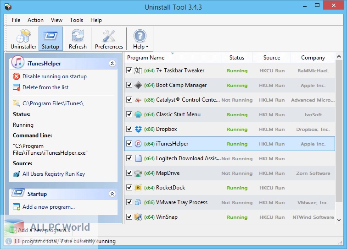Toggle the Classic Start Menu checkbox
Screen dimensions: 347x249
coord(129,114)
